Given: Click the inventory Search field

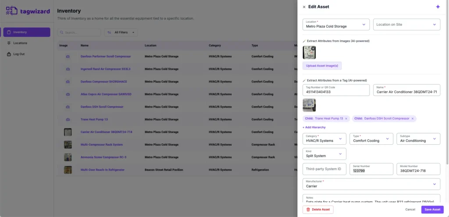Looking at the screenshot, I should point(79,32).
